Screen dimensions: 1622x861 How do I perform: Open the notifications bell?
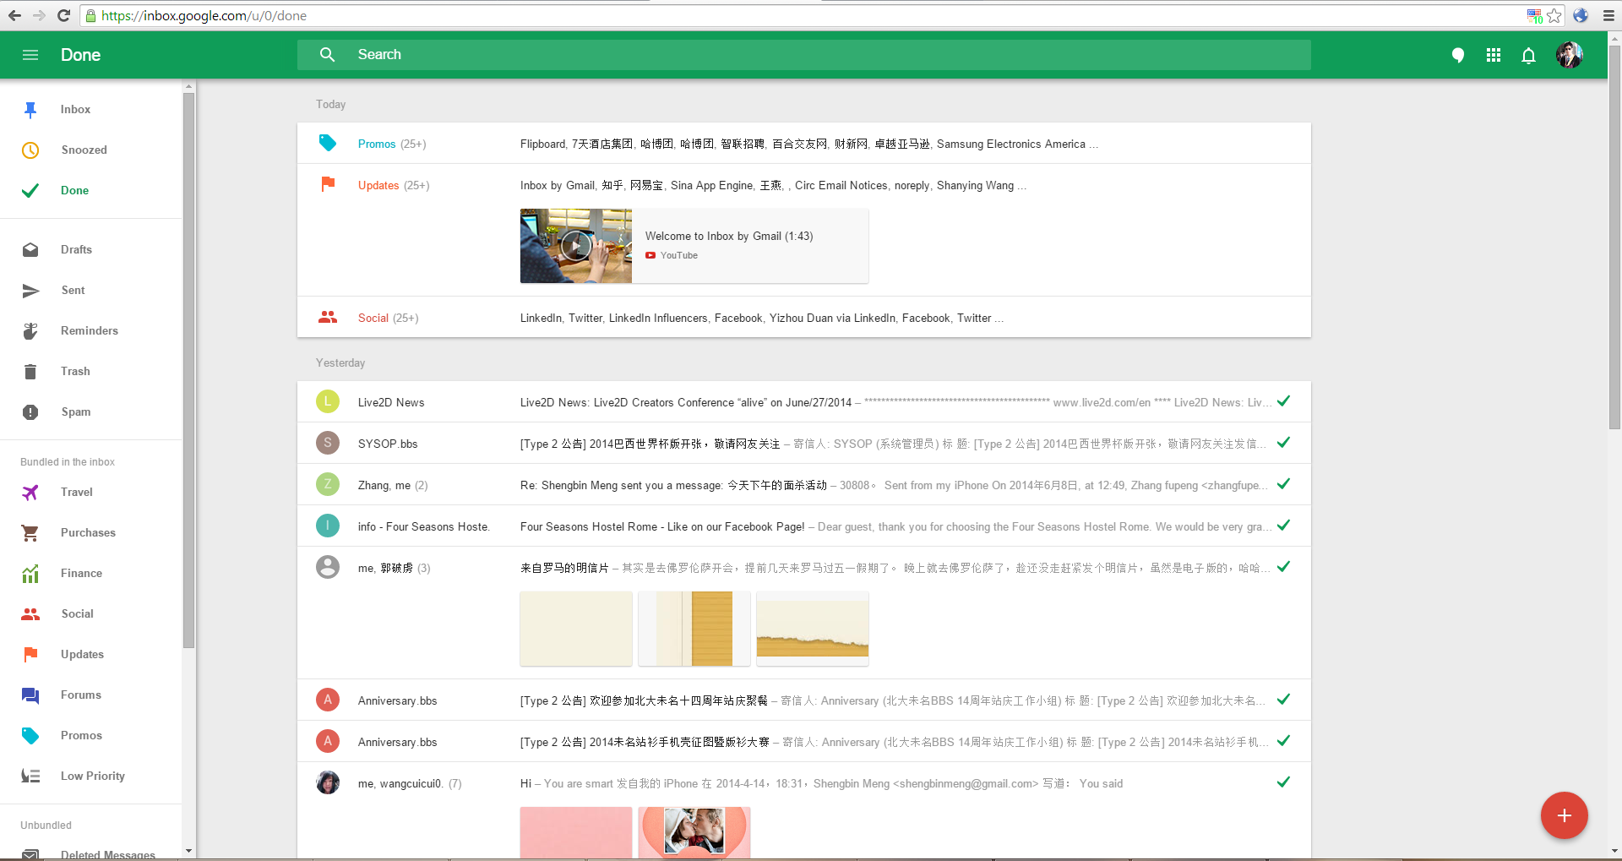(x=1528, y=56)
